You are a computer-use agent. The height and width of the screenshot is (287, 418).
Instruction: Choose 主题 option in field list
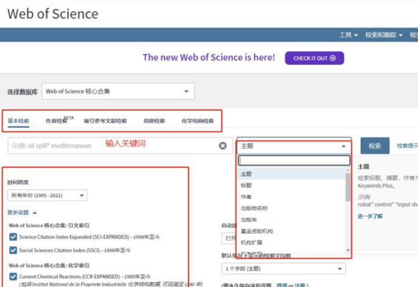291,174
